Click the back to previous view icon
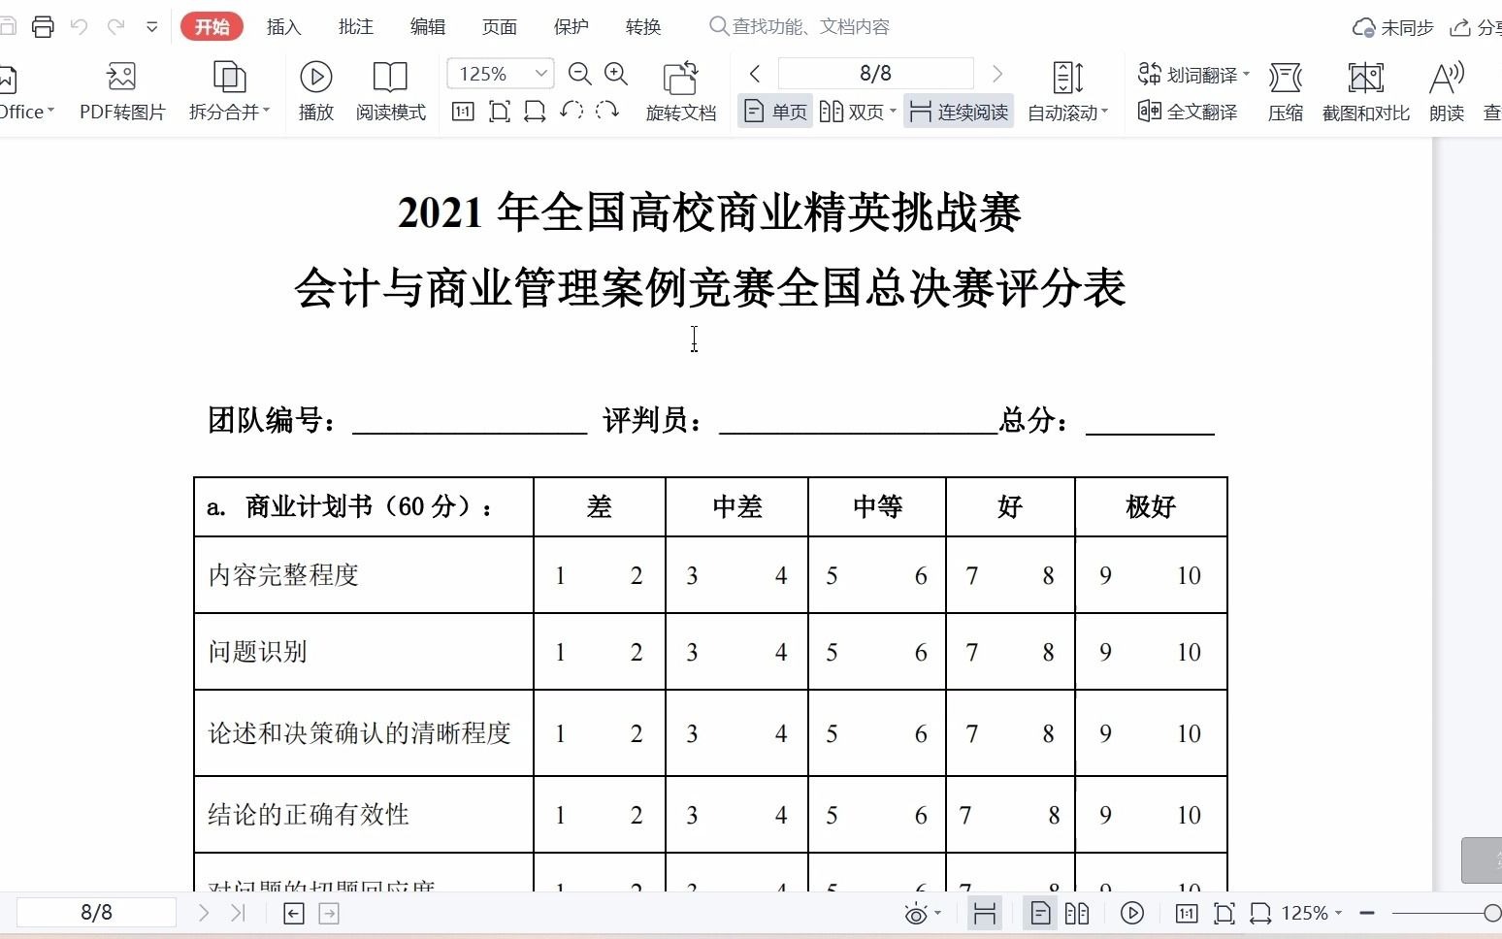Viewport: 1502px width, 939px height. click(x=294, y=914)
